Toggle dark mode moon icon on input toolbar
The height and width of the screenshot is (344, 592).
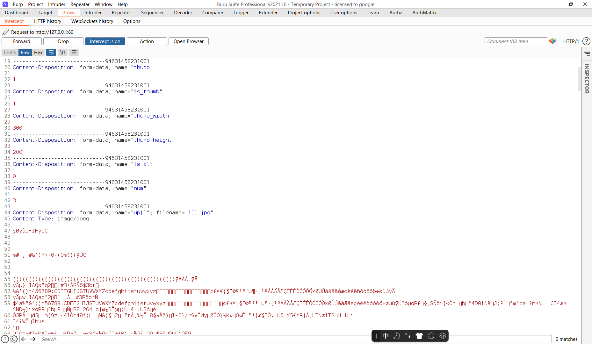pyautogui.click(x=397, y=335)
